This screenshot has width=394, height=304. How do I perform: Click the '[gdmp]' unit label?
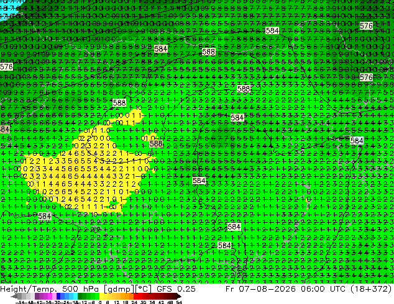coord(119,289)
